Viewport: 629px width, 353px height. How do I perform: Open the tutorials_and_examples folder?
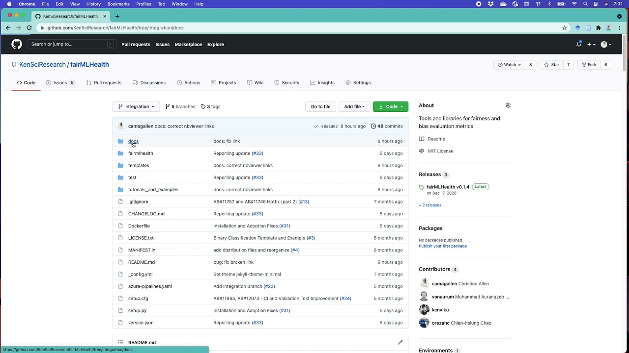pyautogui.click(x=153, y=189)
